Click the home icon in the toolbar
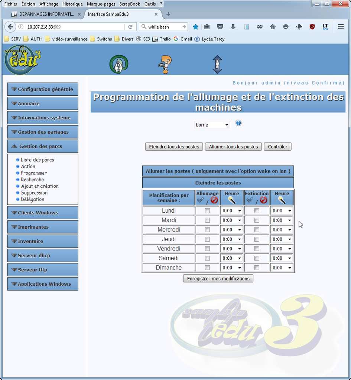Viewport: 351px width, 380px height. 273,27
